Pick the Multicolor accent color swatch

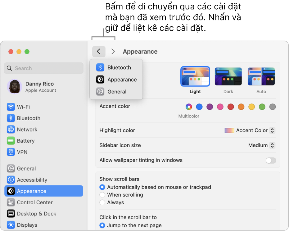189,107
